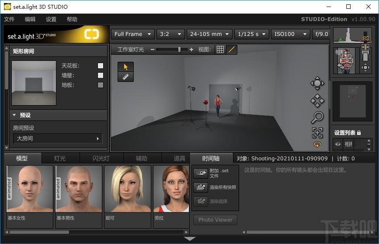This screenshot has width=379, height=244.
Task: Click the 渲染选择 icon button
Action: 201,201
